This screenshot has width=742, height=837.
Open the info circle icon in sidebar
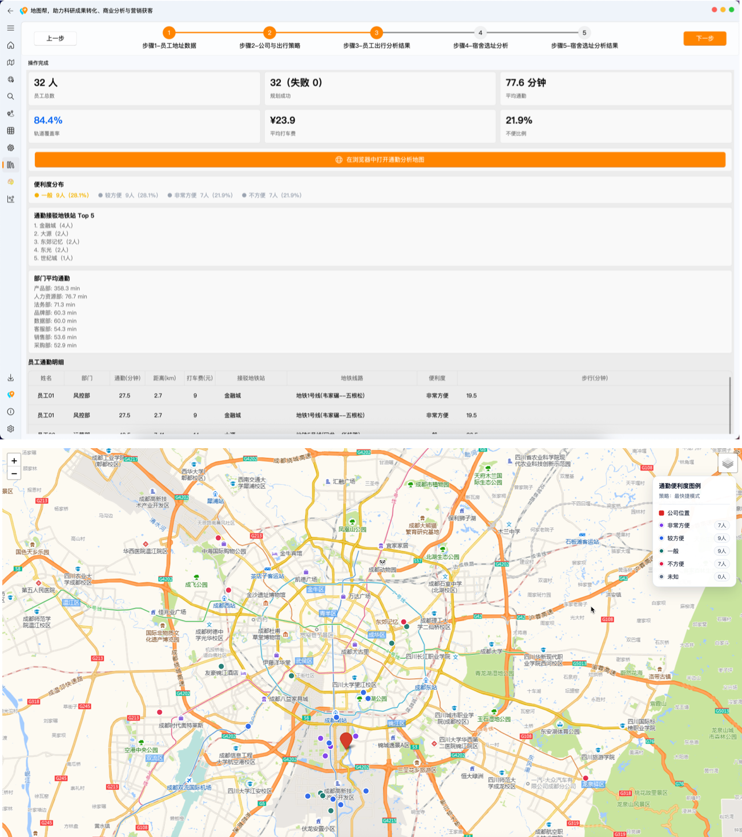click(x=10, y=412)
